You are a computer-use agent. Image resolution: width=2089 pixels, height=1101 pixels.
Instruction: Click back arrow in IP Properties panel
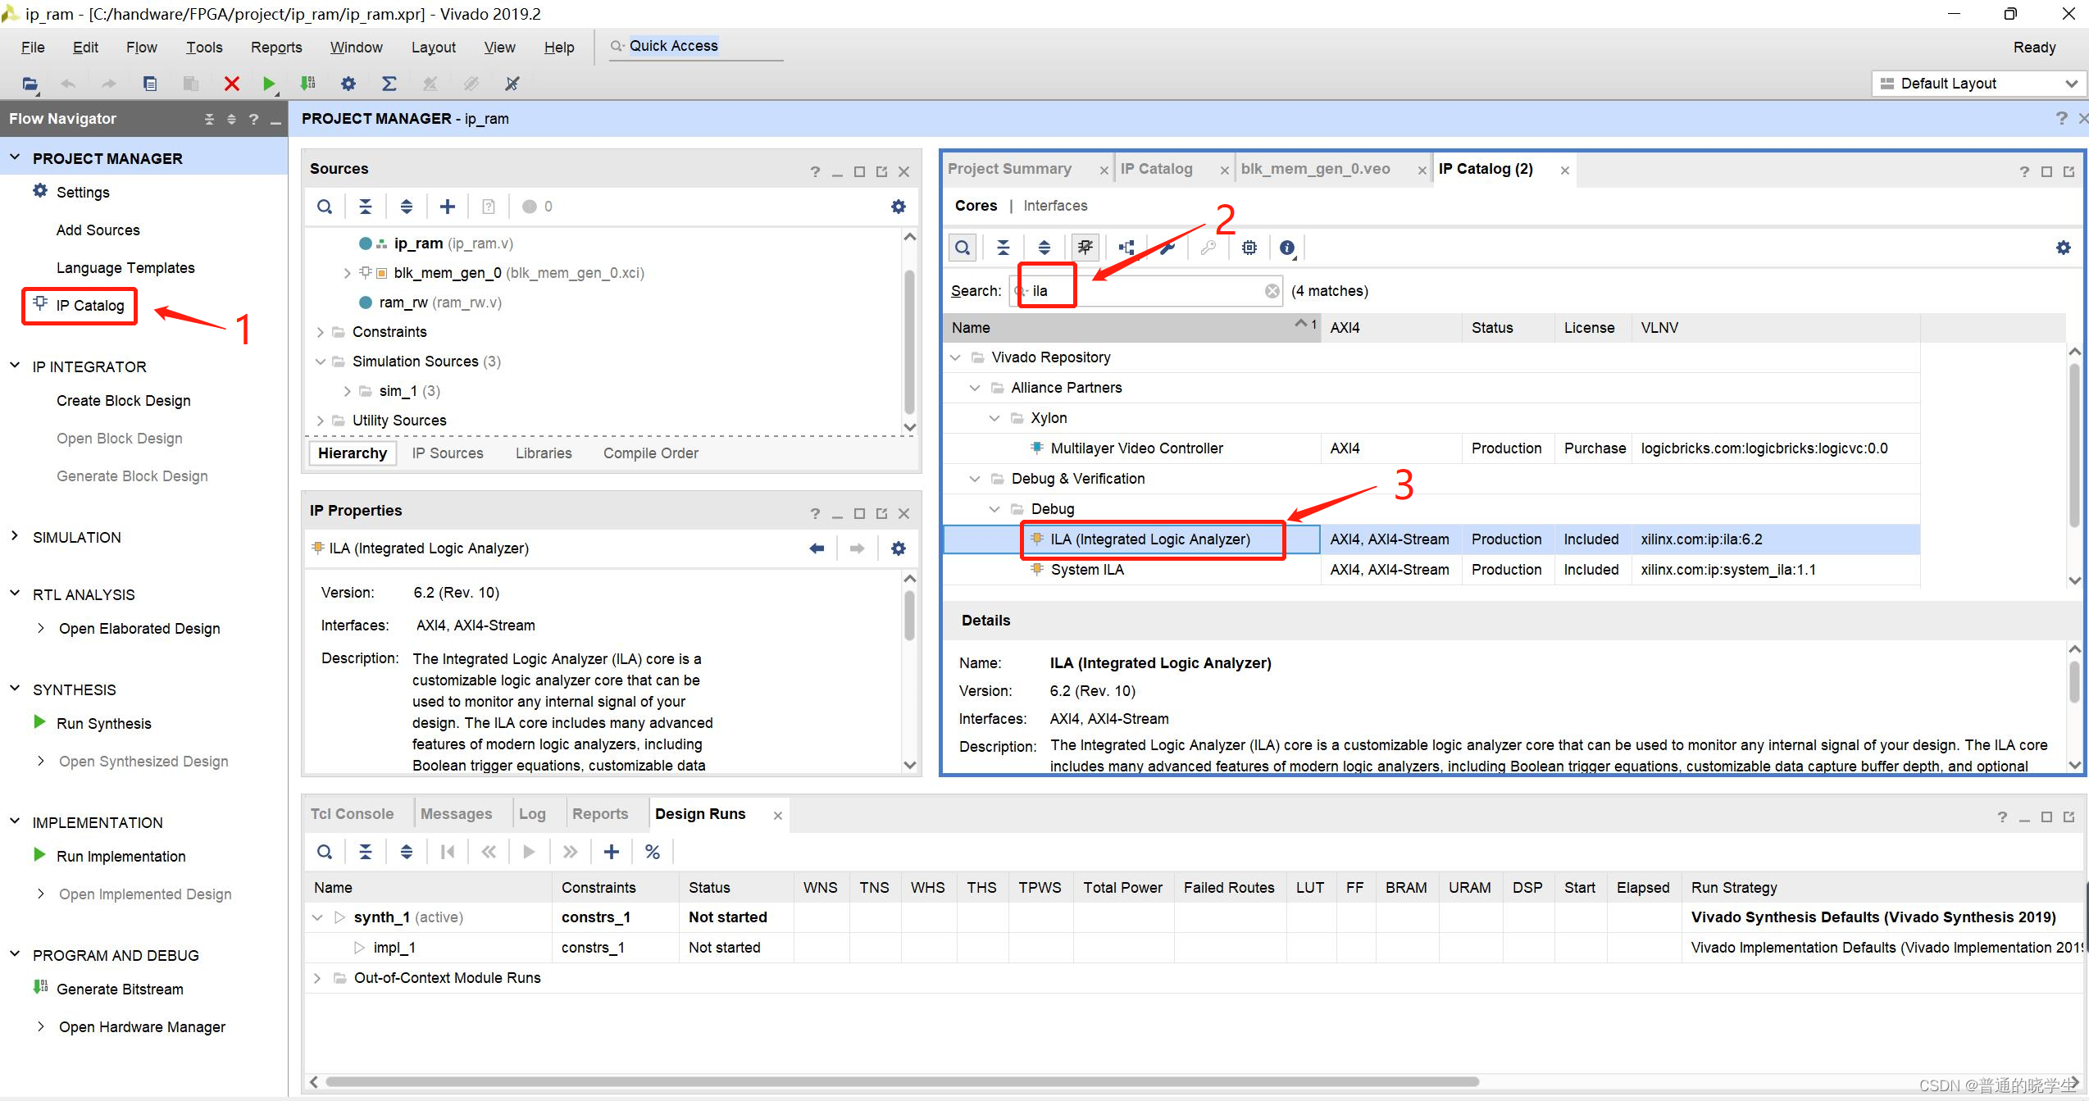click(x=817, y=548)
